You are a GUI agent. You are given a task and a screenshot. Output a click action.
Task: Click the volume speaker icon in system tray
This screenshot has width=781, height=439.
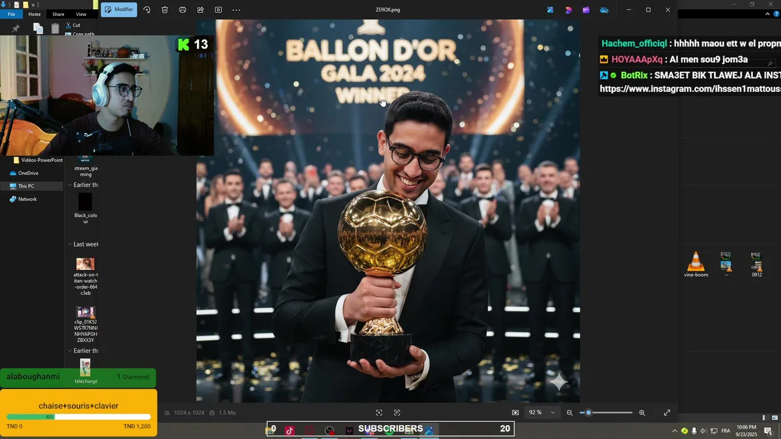(703, 431)
